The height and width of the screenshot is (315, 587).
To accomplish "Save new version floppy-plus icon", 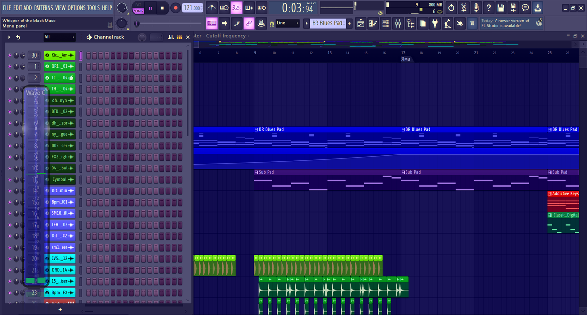I will coord(513,8).
